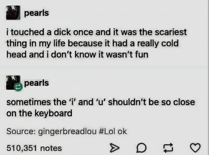The image size is (209, 155).
Task: Click the phrase "shouldn't be so close"
Action: click(151, 102)
